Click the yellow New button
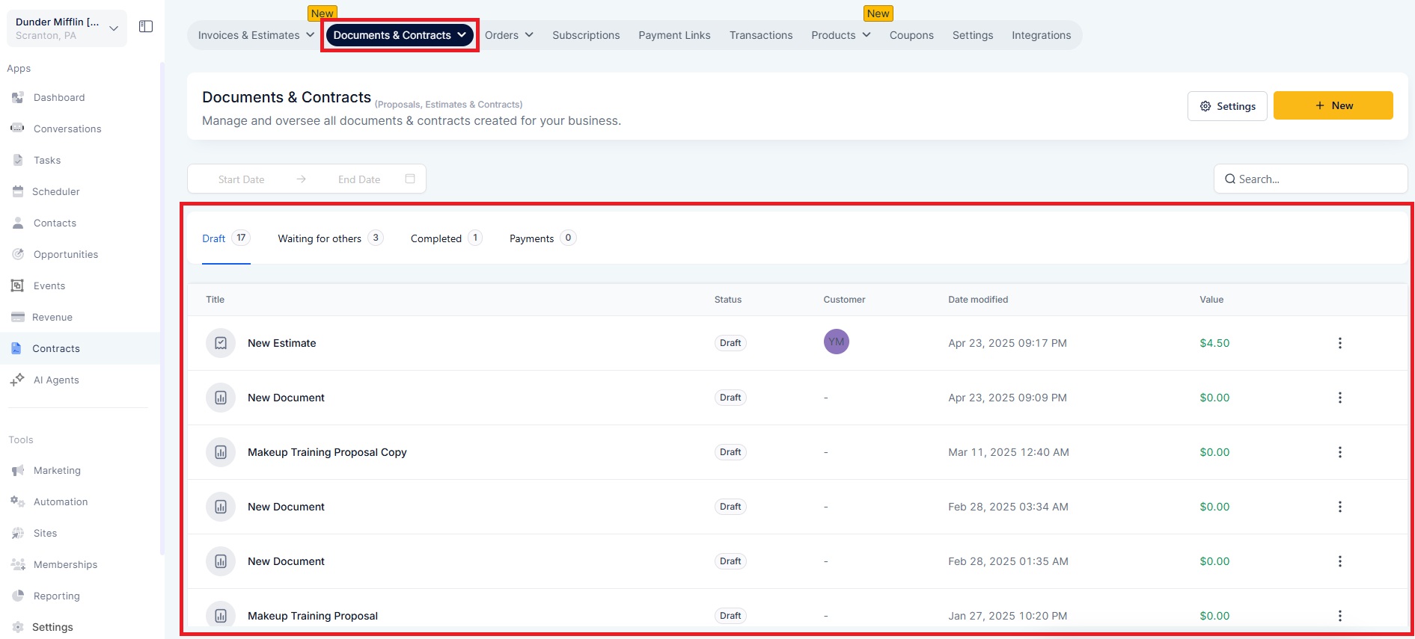The height and width of the screenshot is (639, 1415). (x=1333, y=105)
